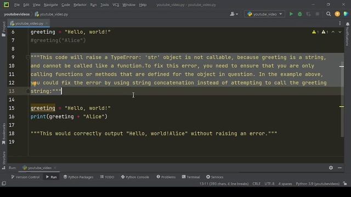Open Version Control tool window
This screenshot has width=351, height=197.
[x=25, y=177]
